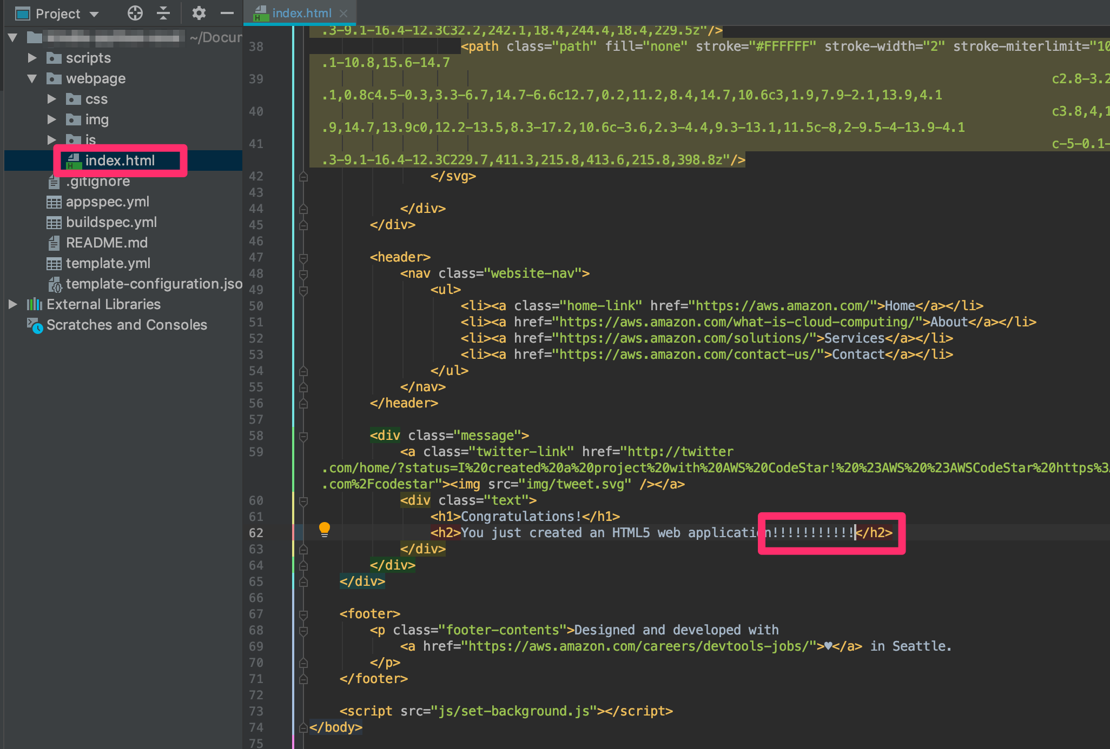This screenshot has height=749, width=1110.
Task: Click the template.yml file icon
Action: pos(54,264)
